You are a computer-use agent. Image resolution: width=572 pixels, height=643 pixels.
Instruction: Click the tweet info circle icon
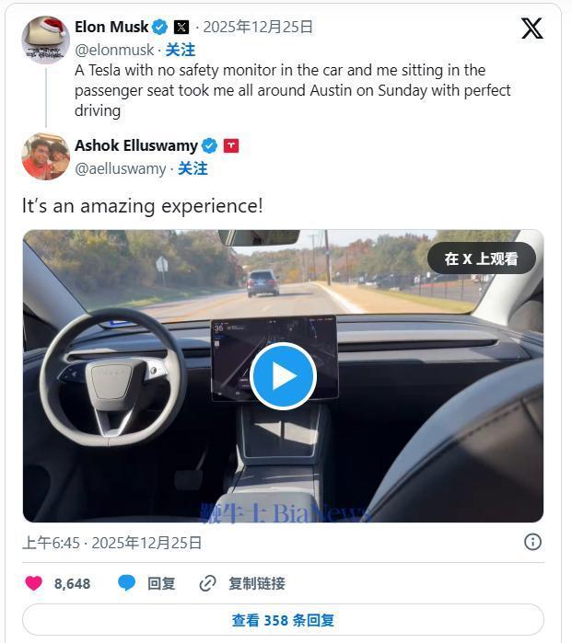pyautogui.click(x=532, y=542)
